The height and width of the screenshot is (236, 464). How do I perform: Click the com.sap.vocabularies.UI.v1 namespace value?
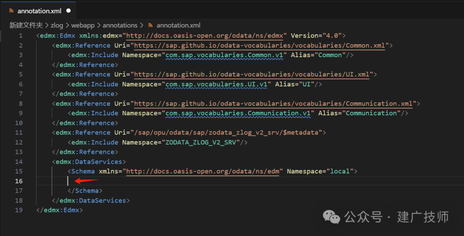(216, 84)
